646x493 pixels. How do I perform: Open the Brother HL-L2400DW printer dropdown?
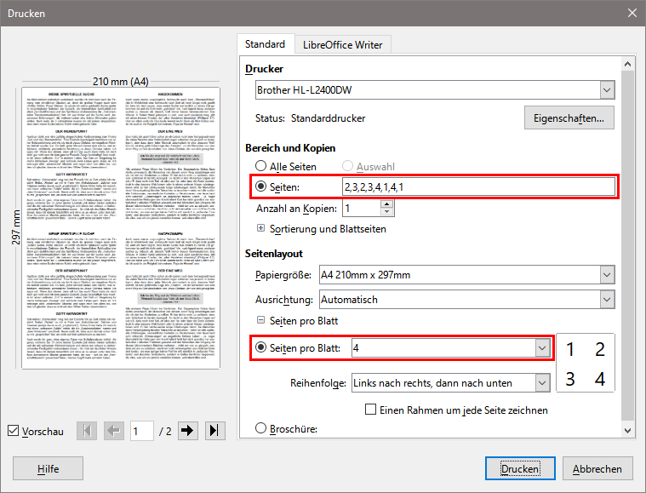pos(606,89)
